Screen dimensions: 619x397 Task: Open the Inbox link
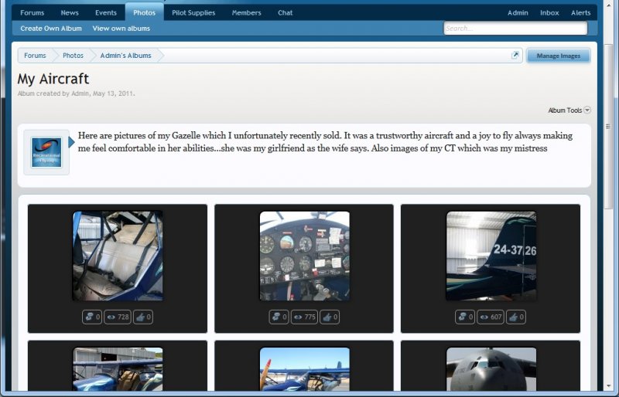(x=549, y=12)
